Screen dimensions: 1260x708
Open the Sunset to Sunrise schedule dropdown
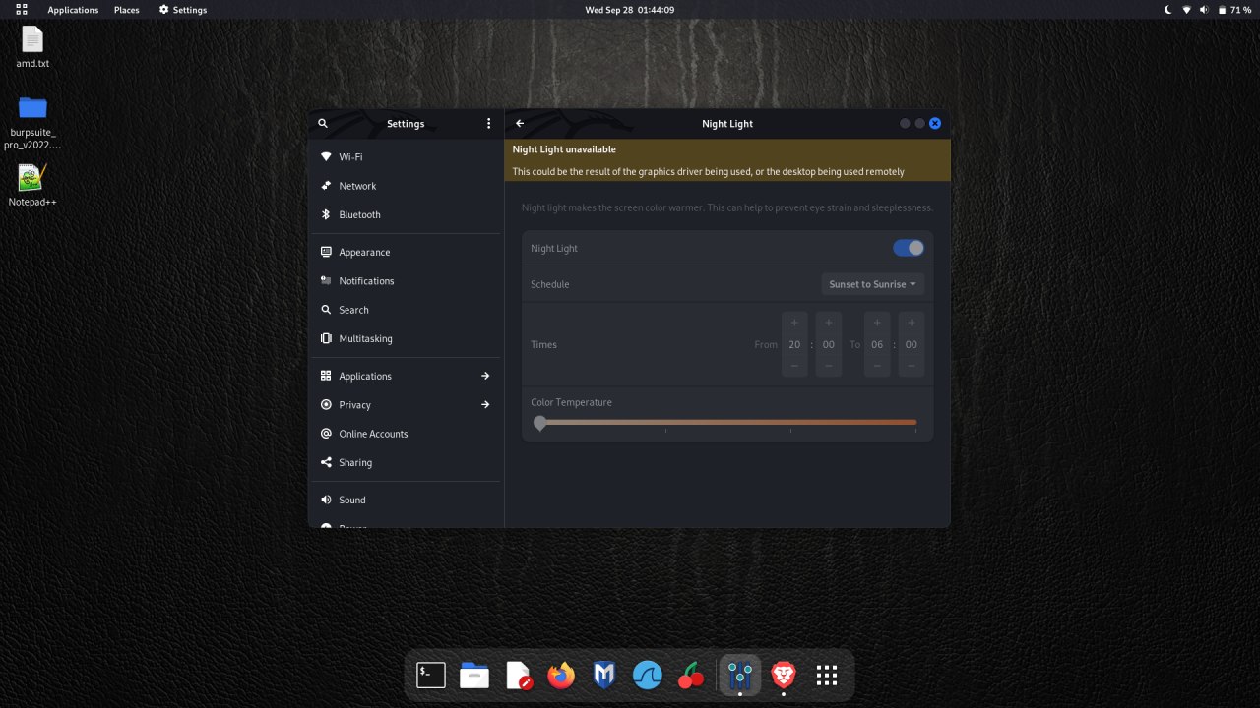coord(872,284)
